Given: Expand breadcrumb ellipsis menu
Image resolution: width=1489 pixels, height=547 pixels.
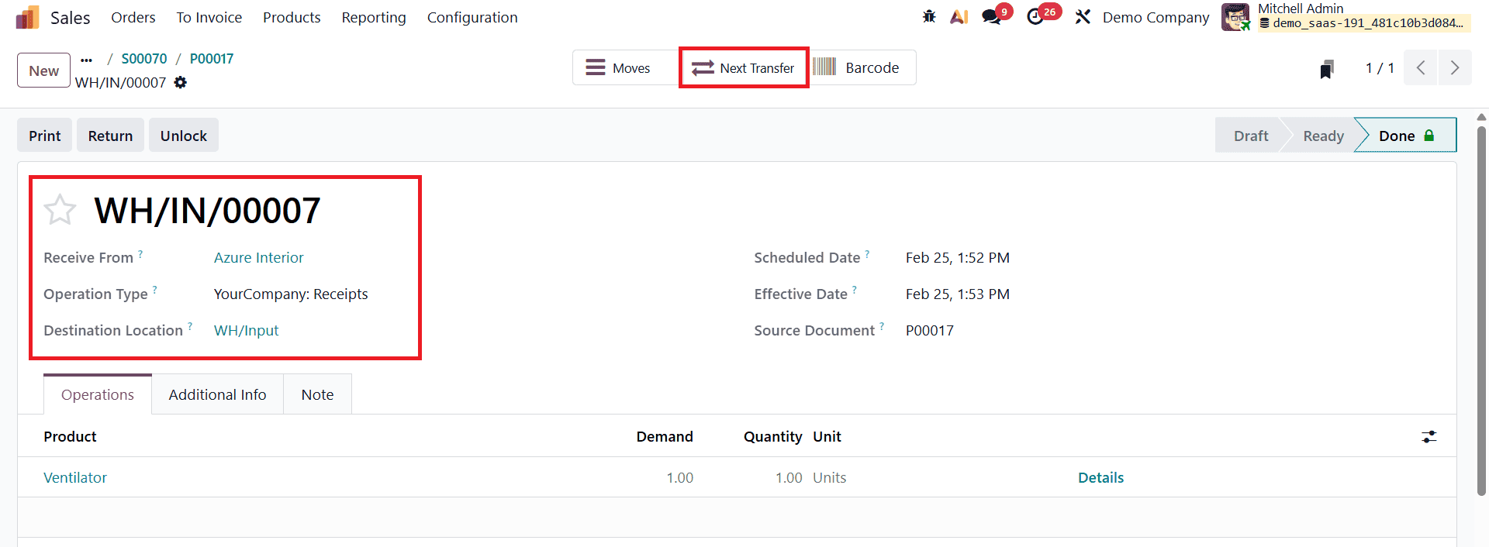Looking at the screenshot, I should (86, 60).
